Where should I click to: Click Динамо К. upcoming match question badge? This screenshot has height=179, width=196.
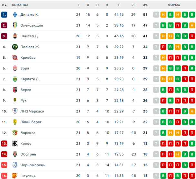[156, 14]
